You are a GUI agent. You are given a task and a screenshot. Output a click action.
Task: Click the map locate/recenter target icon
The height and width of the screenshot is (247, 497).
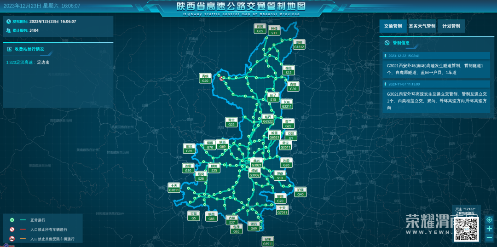(489, 220)
